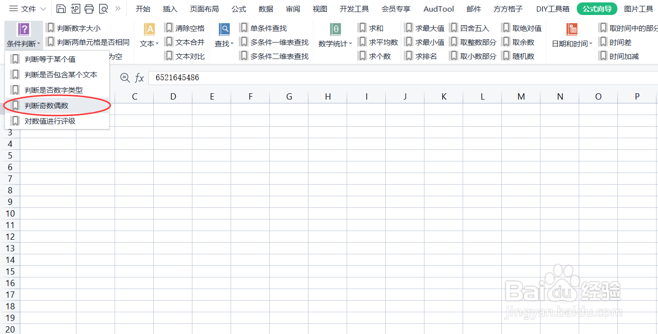
Task: Choose 对数值进行评级 menu entry
Action: 57,121
